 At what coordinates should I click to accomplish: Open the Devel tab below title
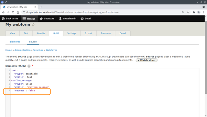(123, 33)
